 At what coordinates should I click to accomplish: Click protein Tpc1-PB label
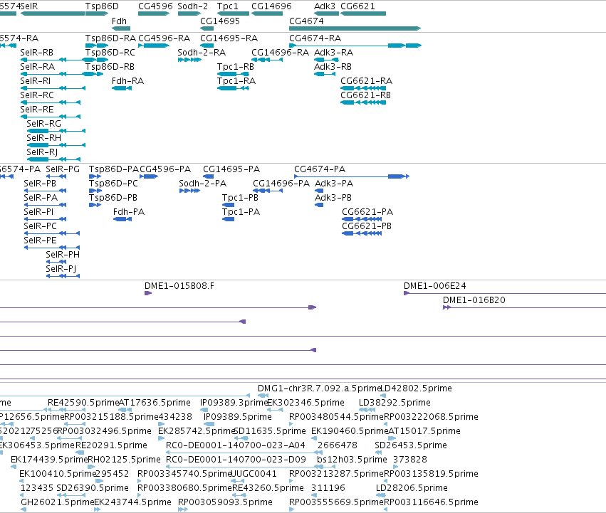pyautogui.click(x=240, y=198)
